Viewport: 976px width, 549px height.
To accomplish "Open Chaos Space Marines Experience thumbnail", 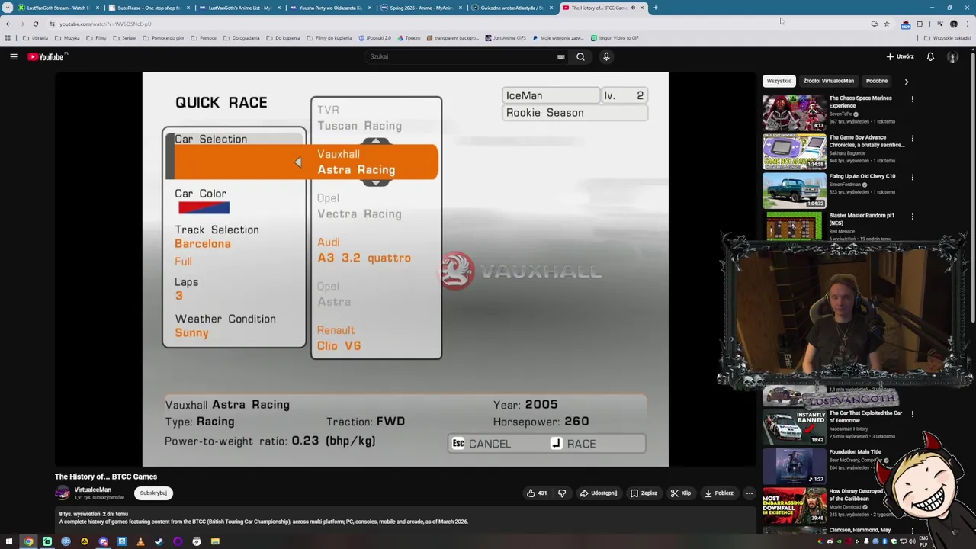I will tap(794, 113).
